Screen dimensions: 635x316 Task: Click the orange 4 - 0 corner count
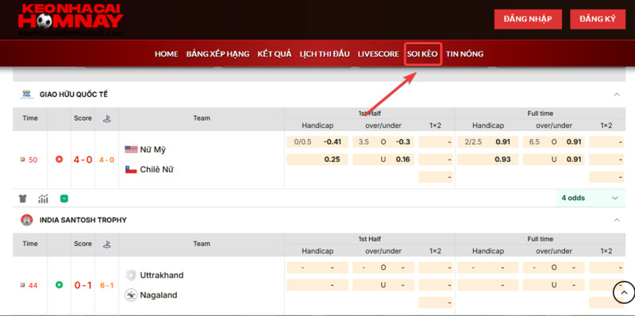tap(107, 160)
